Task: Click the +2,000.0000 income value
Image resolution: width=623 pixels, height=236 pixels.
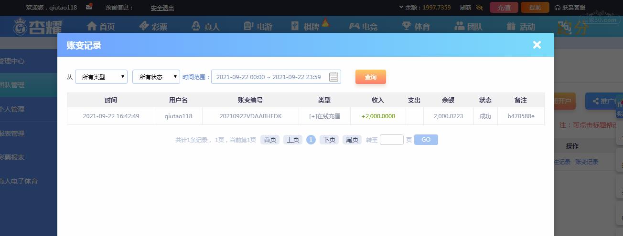Action: [378, 116]
